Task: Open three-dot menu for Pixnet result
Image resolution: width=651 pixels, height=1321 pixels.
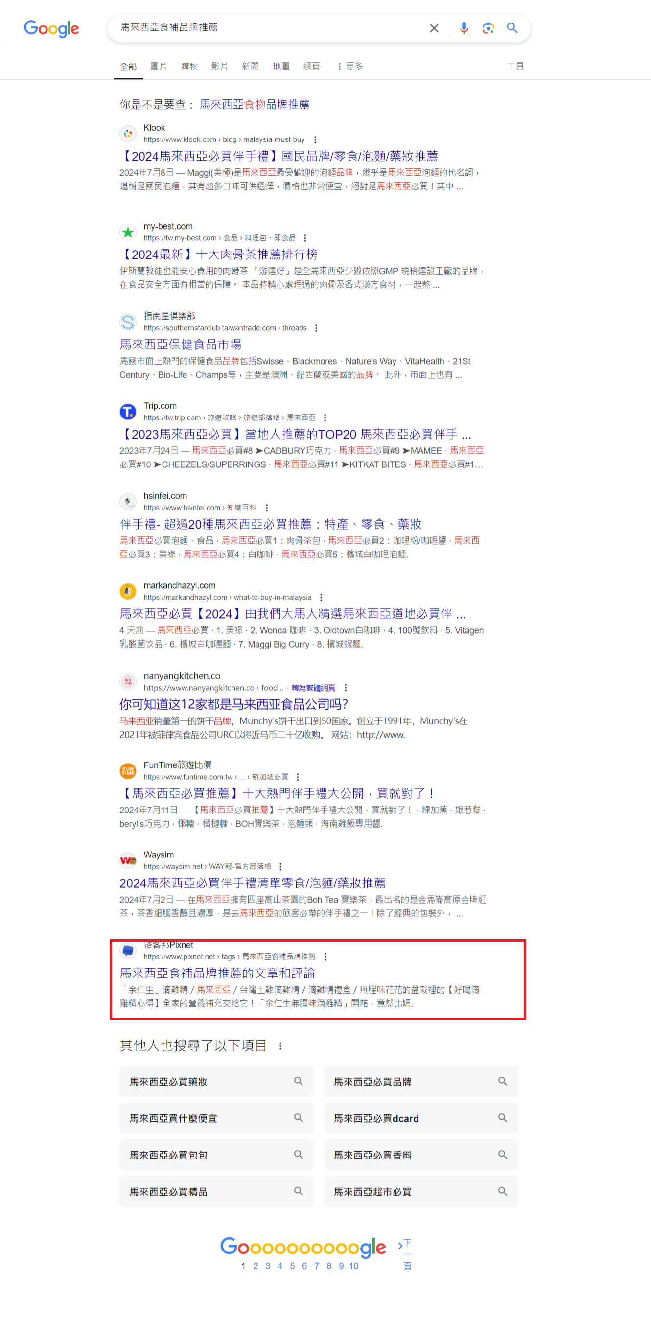Action: coord(325,957)
